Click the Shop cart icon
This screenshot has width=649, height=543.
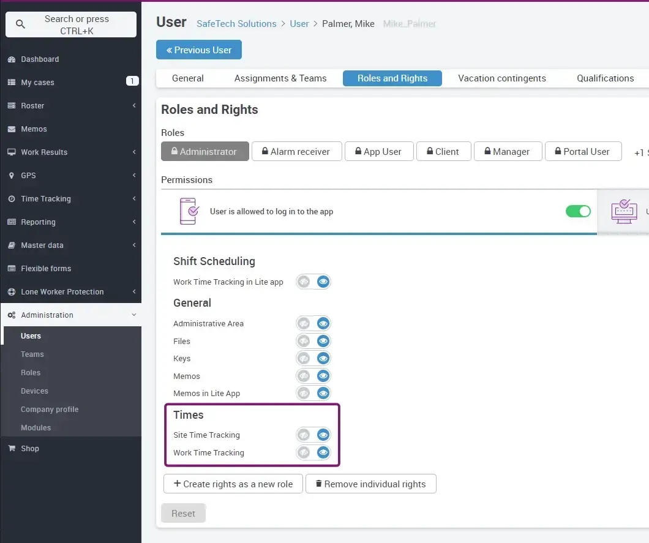tap(11, 449)
